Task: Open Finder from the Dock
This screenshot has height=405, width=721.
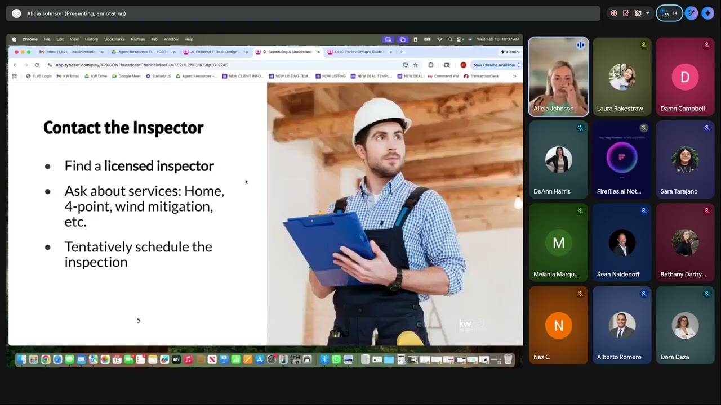Action: point(21,359)
